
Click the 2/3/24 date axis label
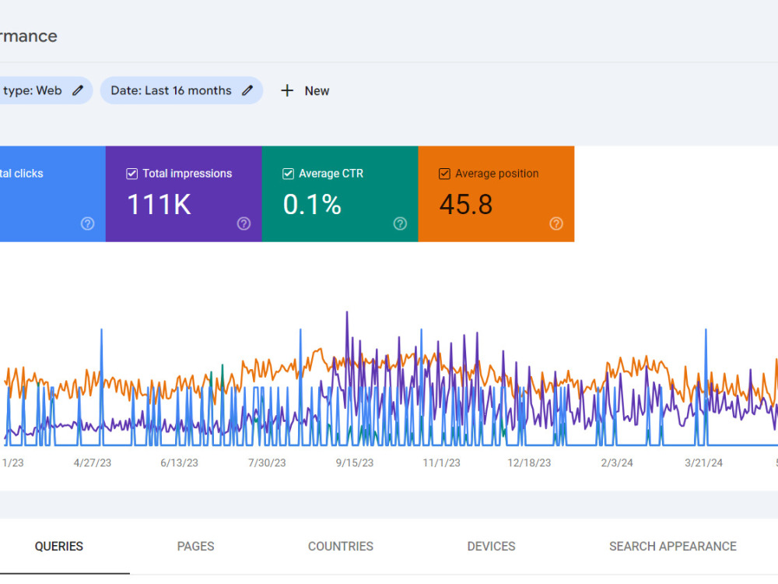coord(617,463)
